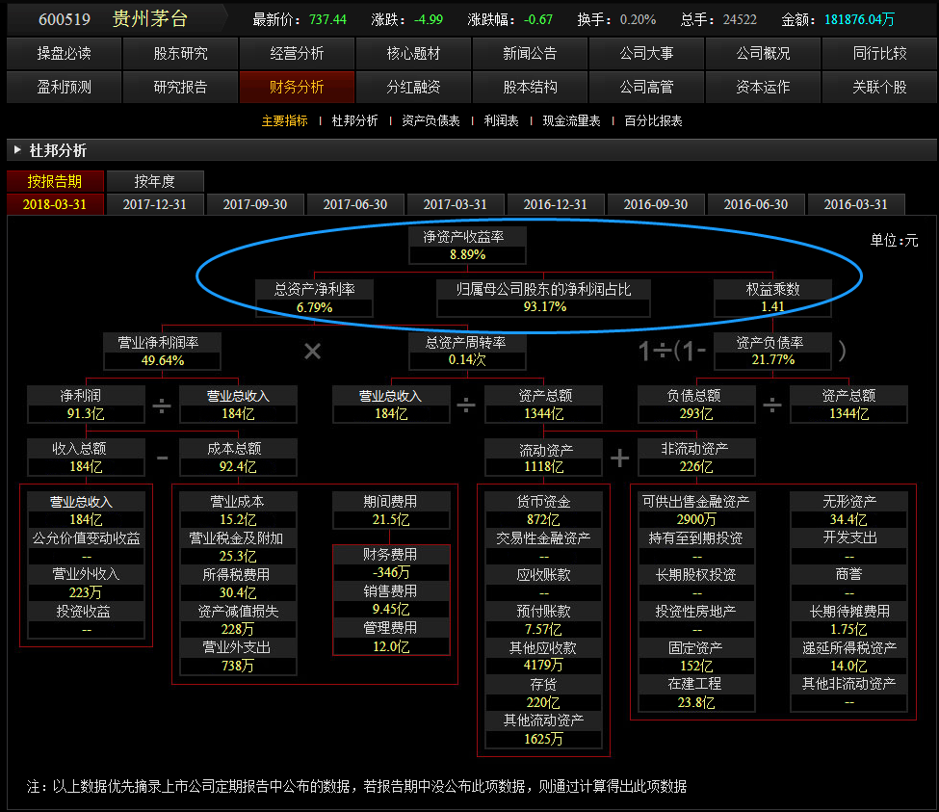Click the 管理费用 12.0亿 value

(x=391, y=646)
